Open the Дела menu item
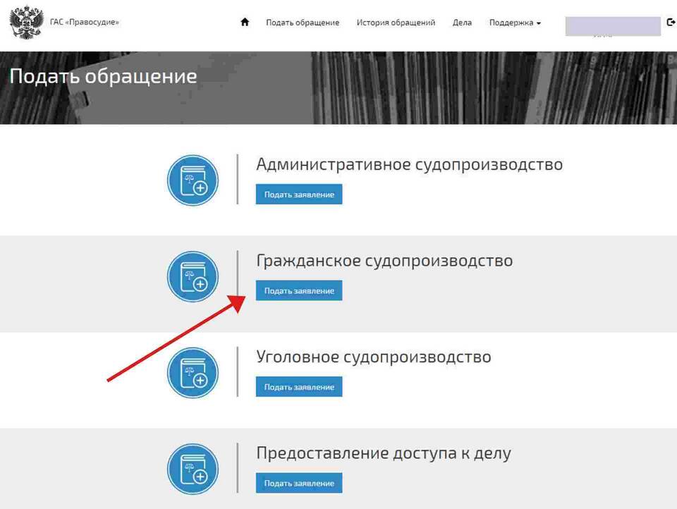Viewport: 677px width, 509px height. tap(462, 23)
